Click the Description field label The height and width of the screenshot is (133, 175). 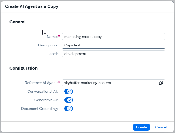tap(48, 45)
